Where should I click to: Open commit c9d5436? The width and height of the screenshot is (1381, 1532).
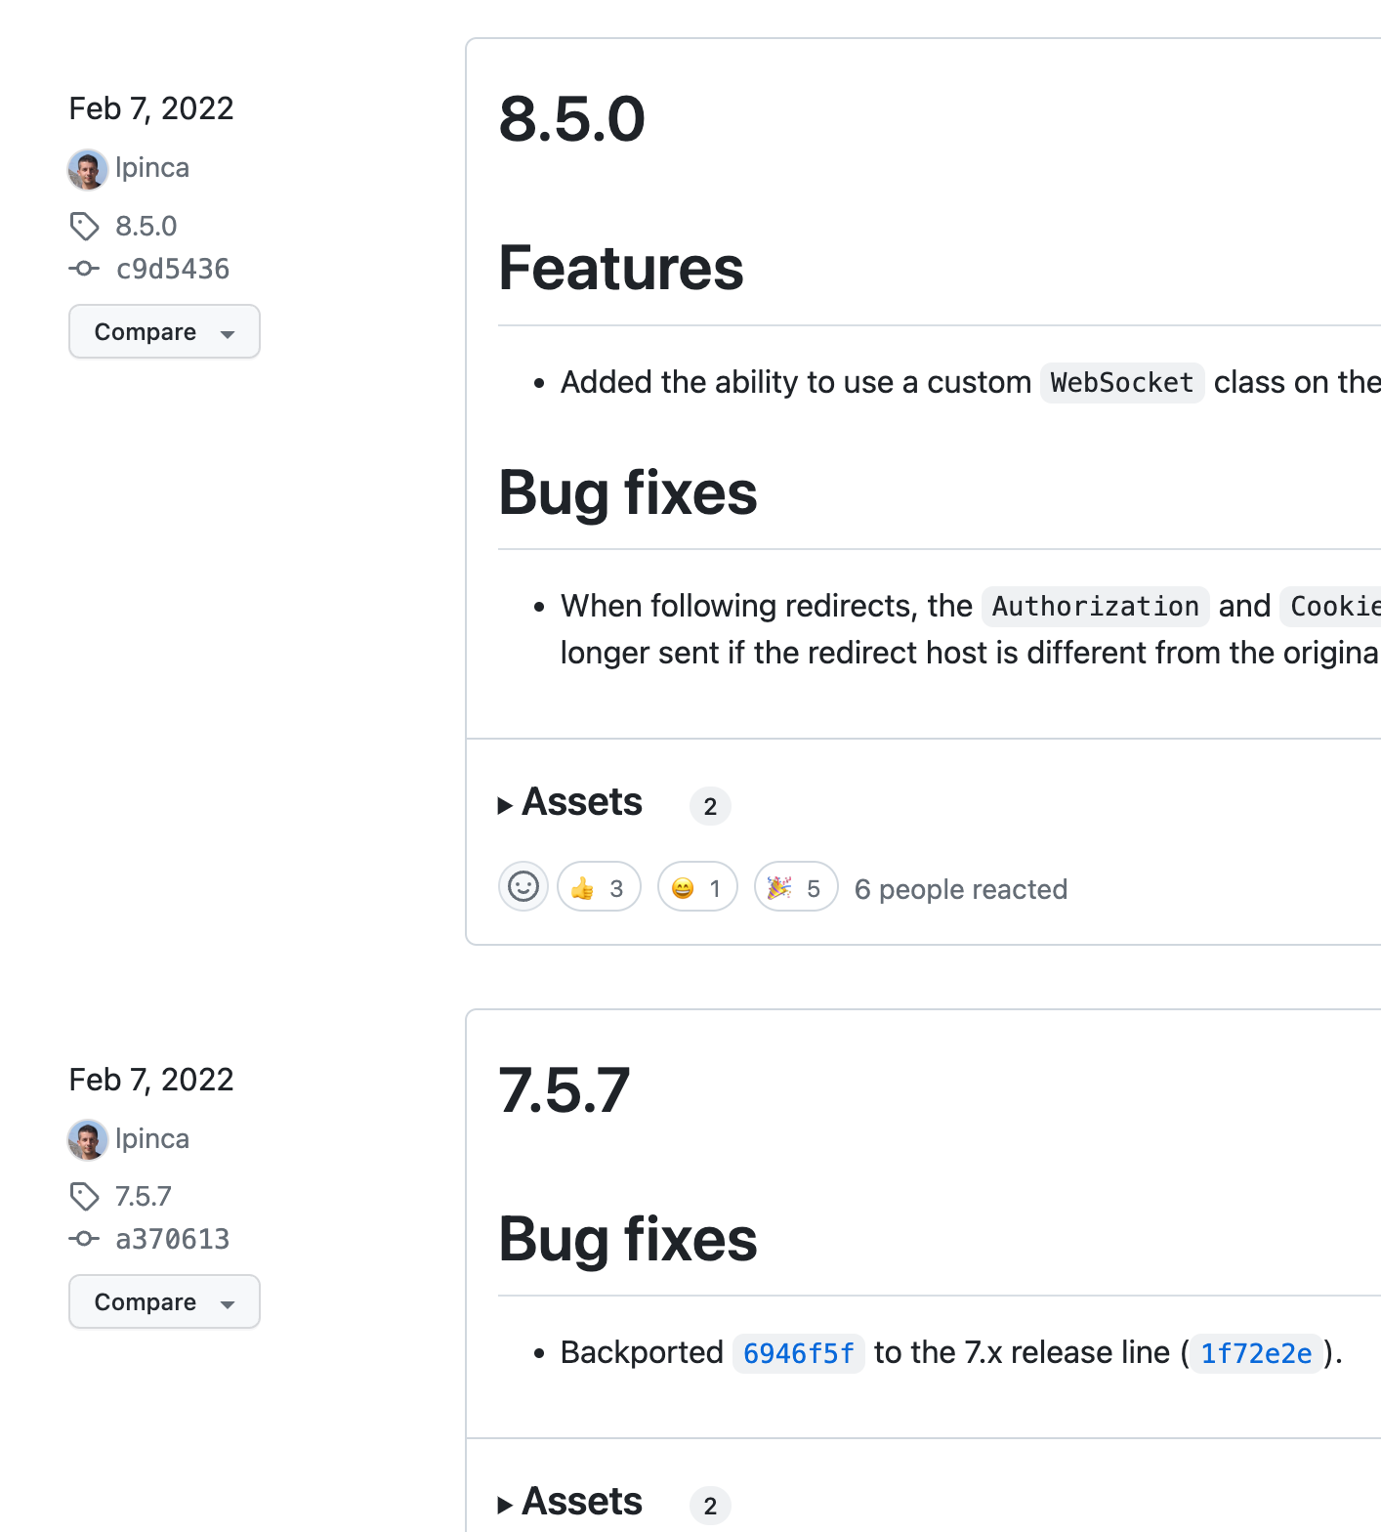tap(173, 269)
